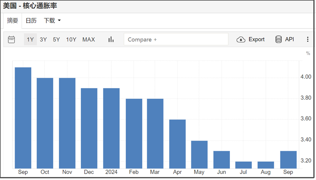The height and width of the screenshot is (180, 316).
Task: Click the Dec bar in chart
Action: pos(89,128)
